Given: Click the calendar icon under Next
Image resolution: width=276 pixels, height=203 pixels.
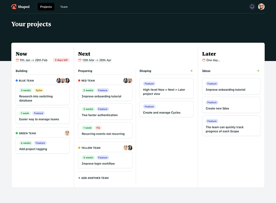Looking at the screenshot, I should point(80,60).
